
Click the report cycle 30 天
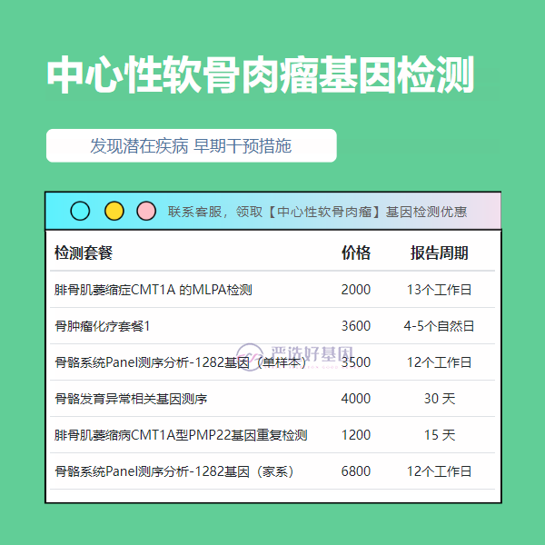440,399
